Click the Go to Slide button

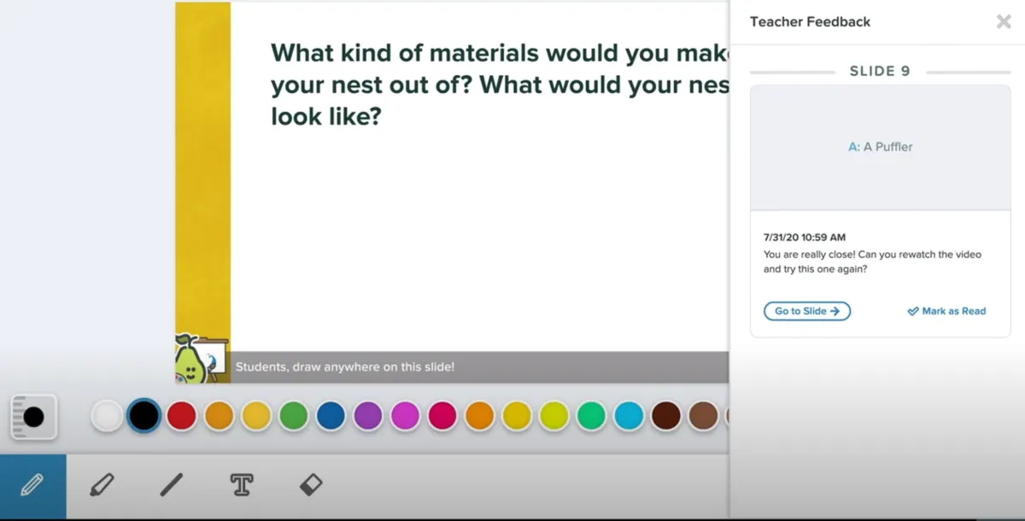click(x=806, y=311)
